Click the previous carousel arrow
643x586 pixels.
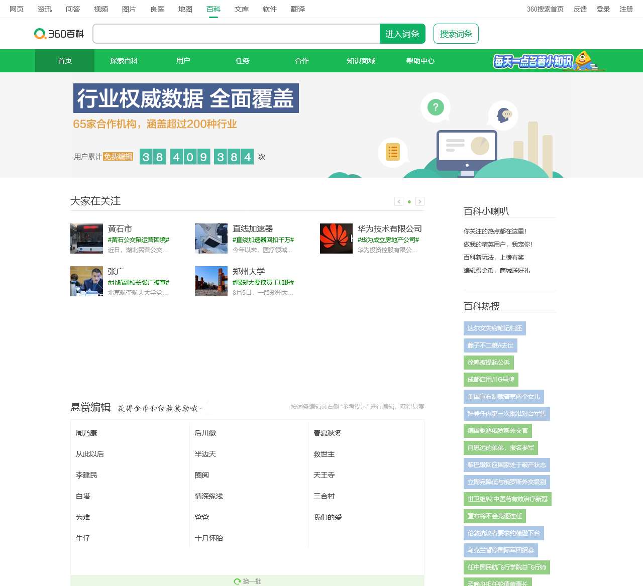tap(398, 201)
